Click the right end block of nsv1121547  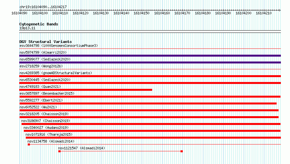point(181,151)
